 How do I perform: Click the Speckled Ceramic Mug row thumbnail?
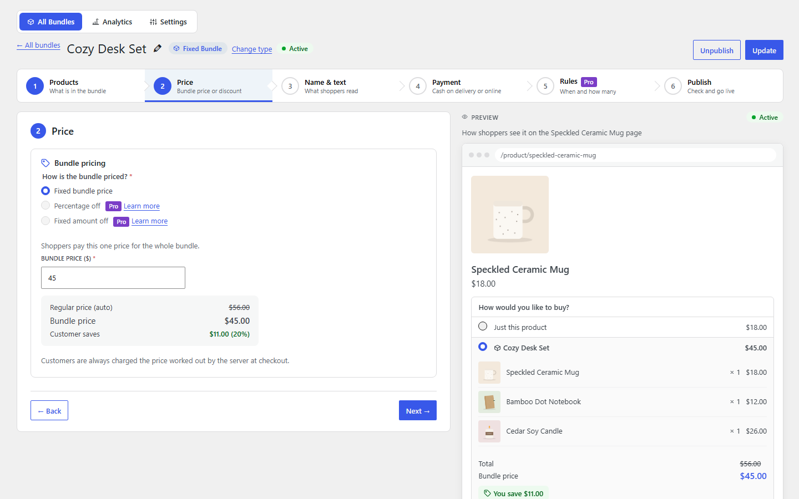(x=489, y=373)
